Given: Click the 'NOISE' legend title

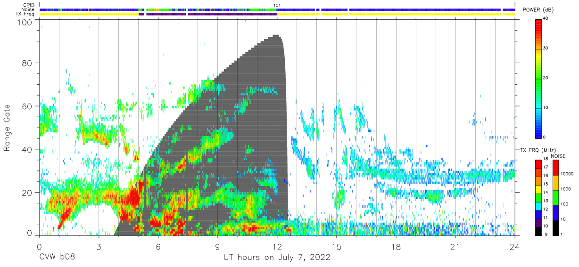Looking at the screenshot, I should (558, 156).
